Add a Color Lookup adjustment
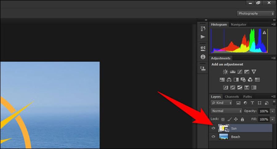 [x=257, y=80]
